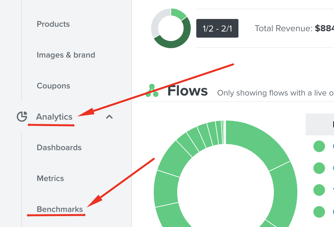
Task: Click the gray table header above the legend
Action: point(320,124)
